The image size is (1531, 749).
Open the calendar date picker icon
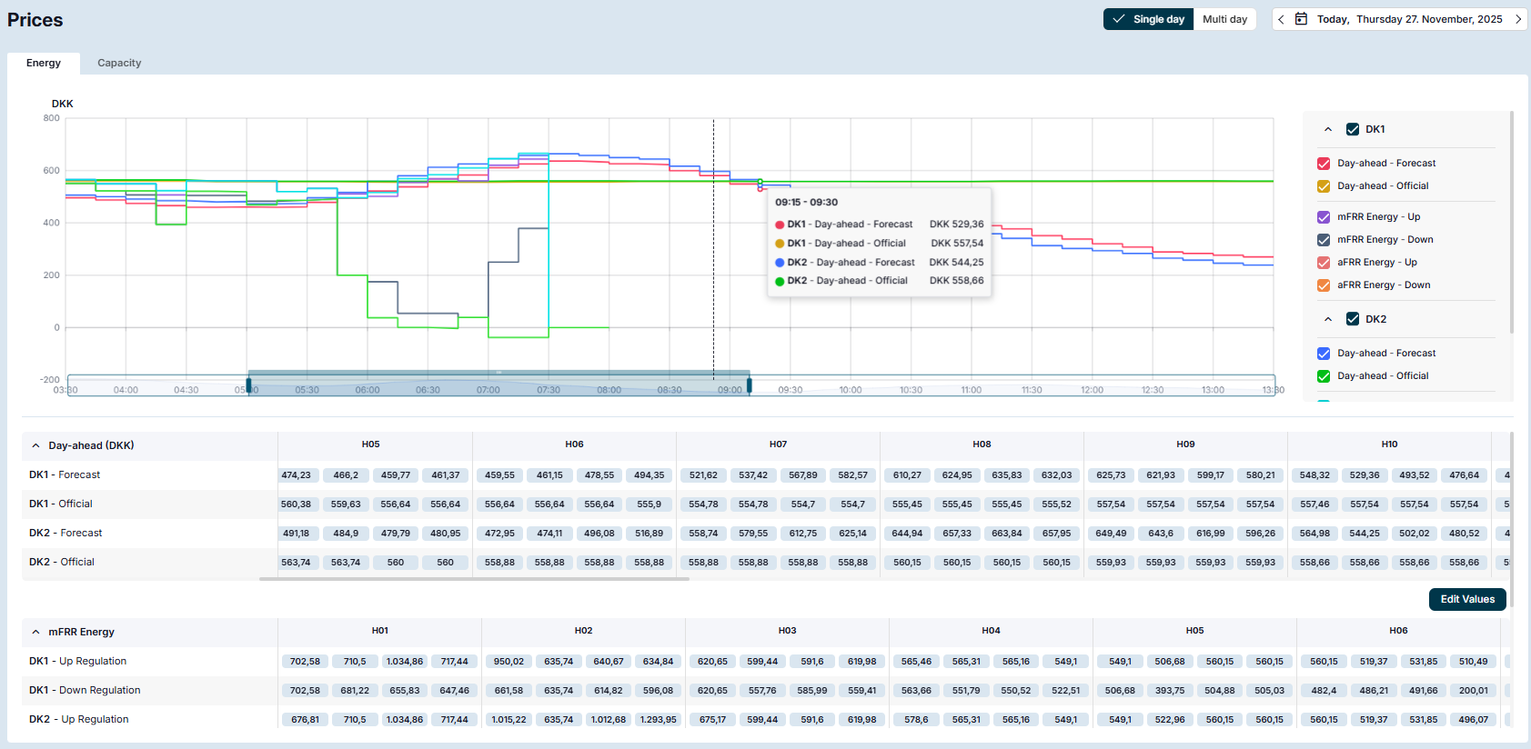pyautogui.click(x=1301, y=19)
